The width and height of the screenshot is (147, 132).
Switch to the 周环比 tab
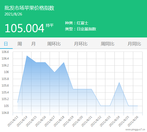point(54,44)
